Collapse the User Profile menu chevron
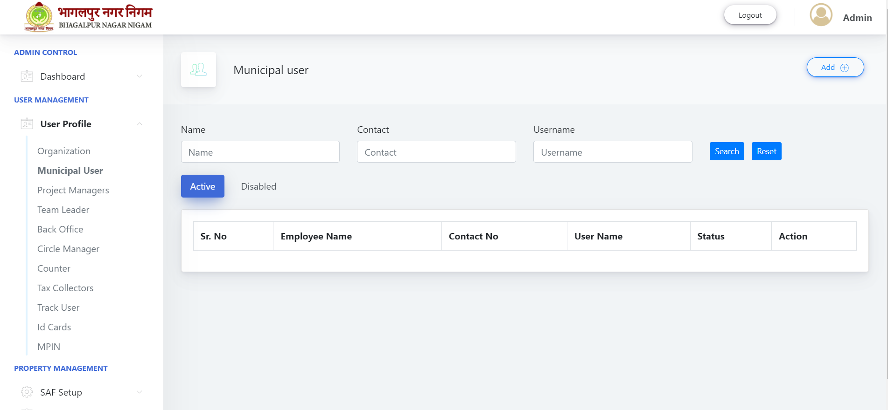The width and height of the screenshot is (888, 410). pyautogui.click(x=139, y=123)
